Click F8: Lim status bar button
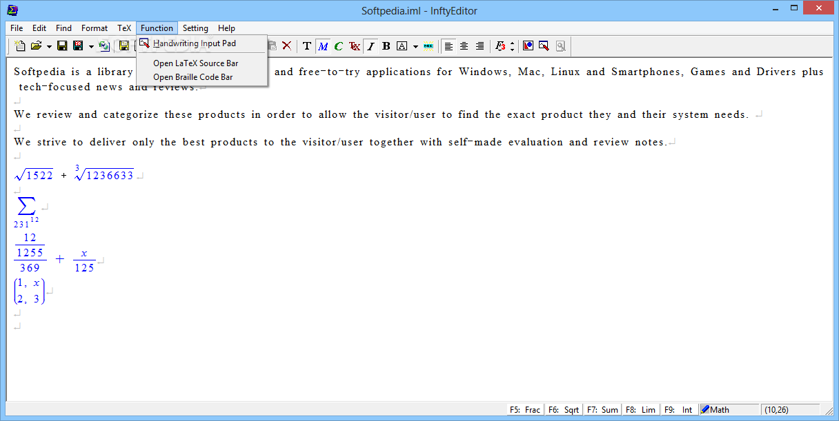This screenshot has width=839, height=421. pyautogui.click(x=640, y=409)
